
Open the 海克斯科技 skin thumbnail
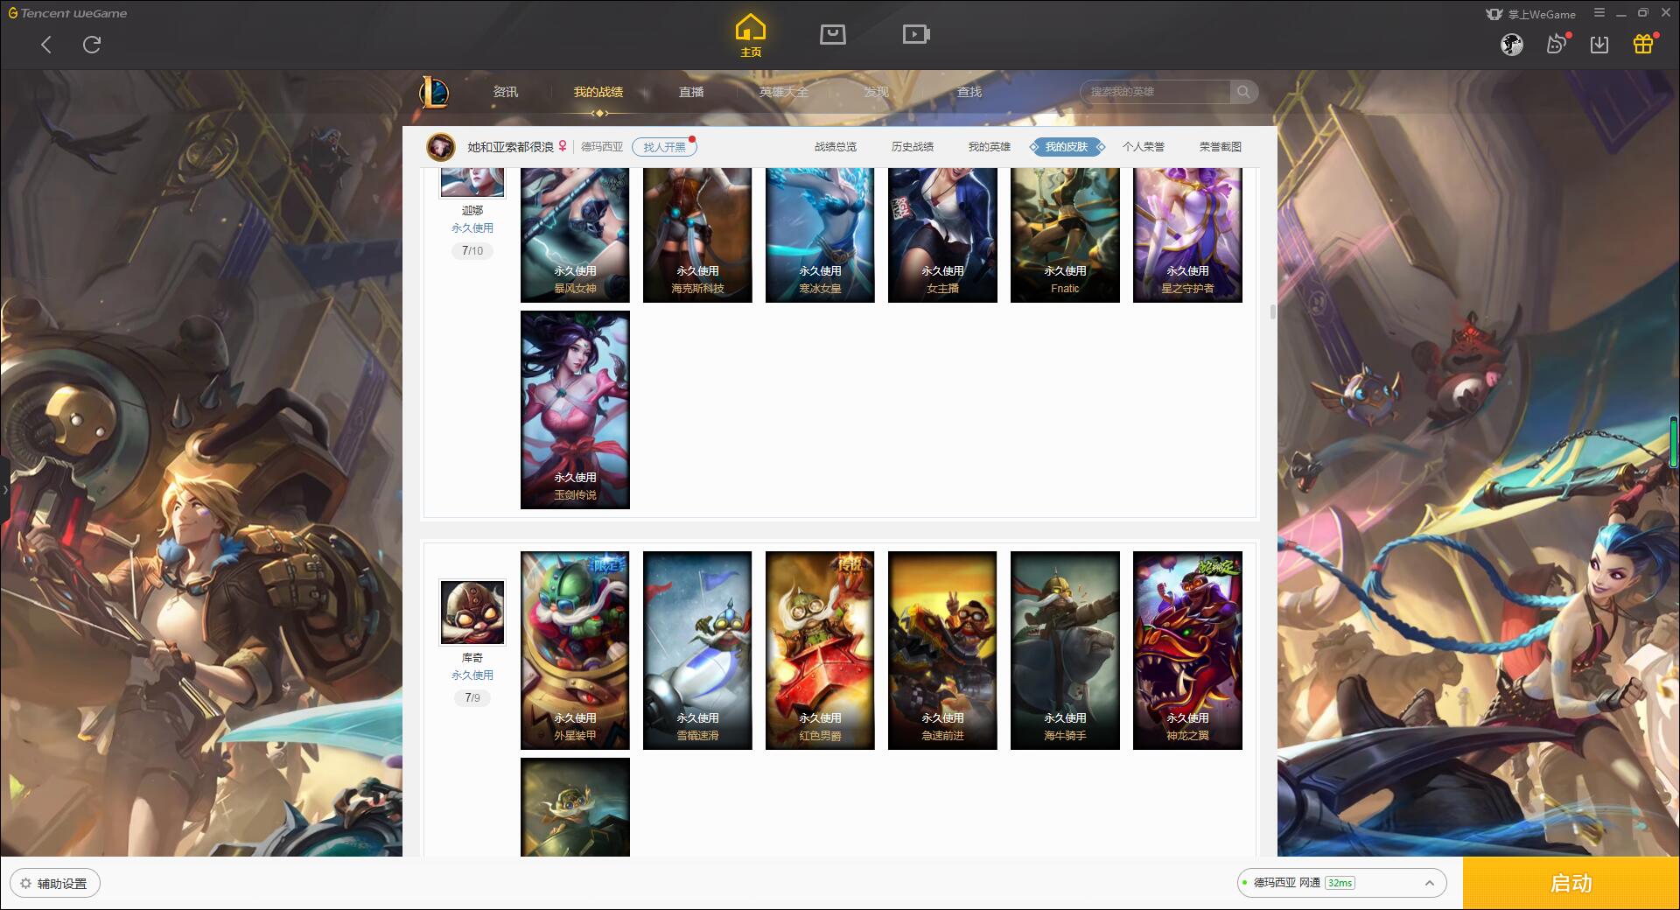coord(697,235)
